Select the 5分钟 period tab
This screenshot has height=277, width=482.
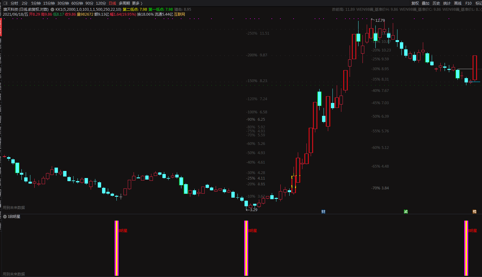coord(36,3)
